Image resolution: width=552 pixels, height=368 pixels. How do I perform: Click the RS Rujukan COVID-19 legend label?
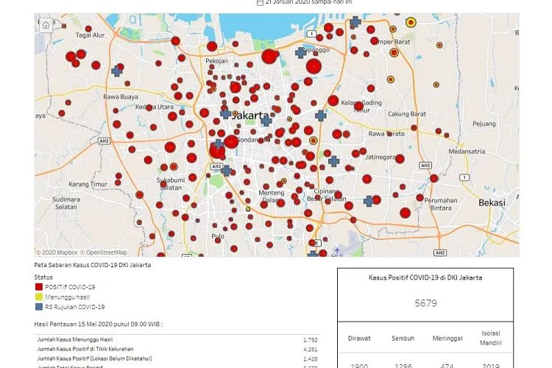pos(74,307)
